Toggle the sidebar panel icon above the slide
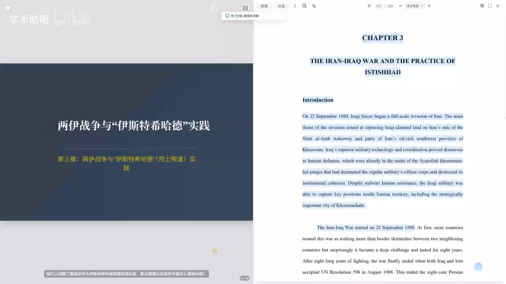 [213, 7]
